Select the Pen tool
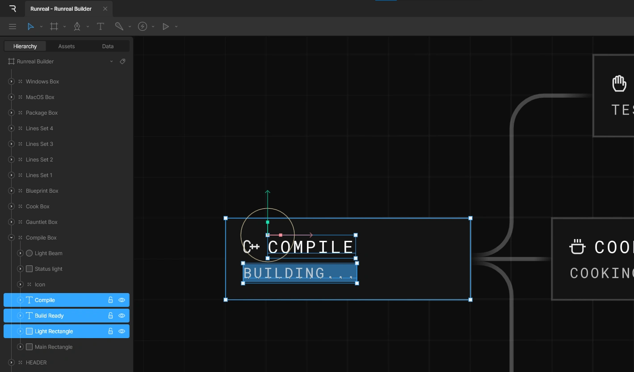 coord(77,27)
